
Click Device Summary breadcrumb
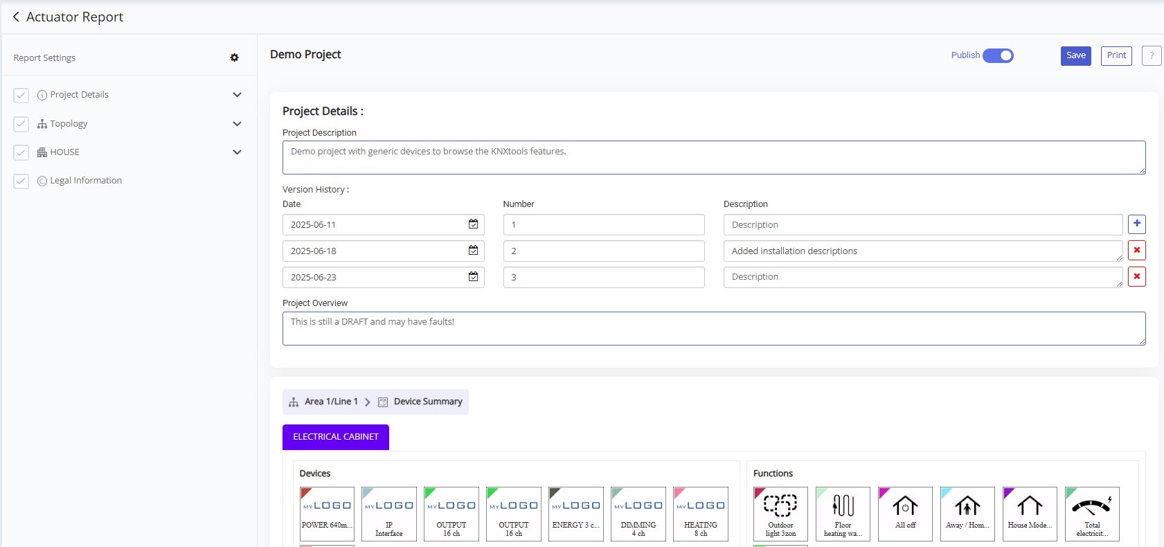tap(428, 402)
